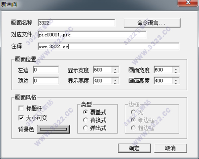This screenshot has height=159, width=199.
Task: Adjust the 显示宽度 spinner arrows
Action: (x=115, y=70)
